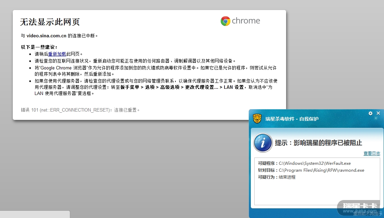
Task: Click the Chrome logo on error page
Action: click(x=240, y=21)
